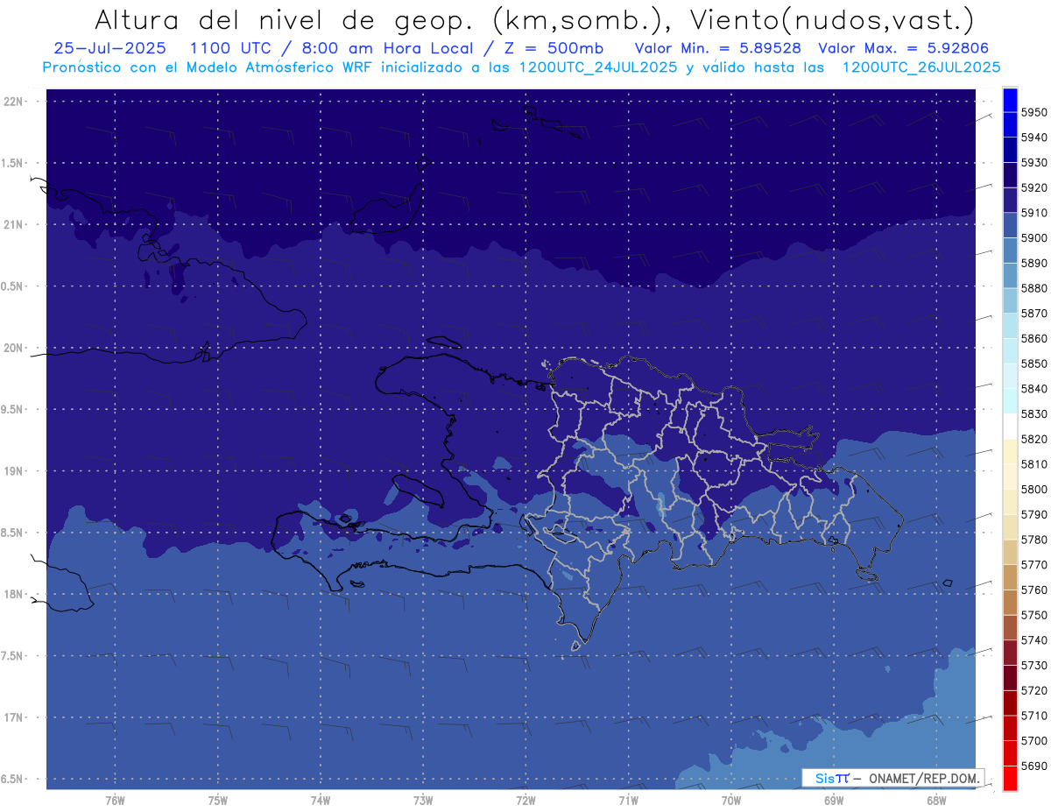Click the '69W' longitude label
Screen dimensions: 1051x812
point(834,801)
